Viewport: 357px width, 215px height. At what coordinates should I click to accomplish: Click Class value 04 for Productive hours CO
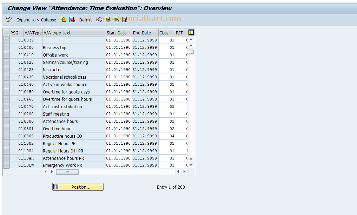pyautogui.click(x=167, y=136)
